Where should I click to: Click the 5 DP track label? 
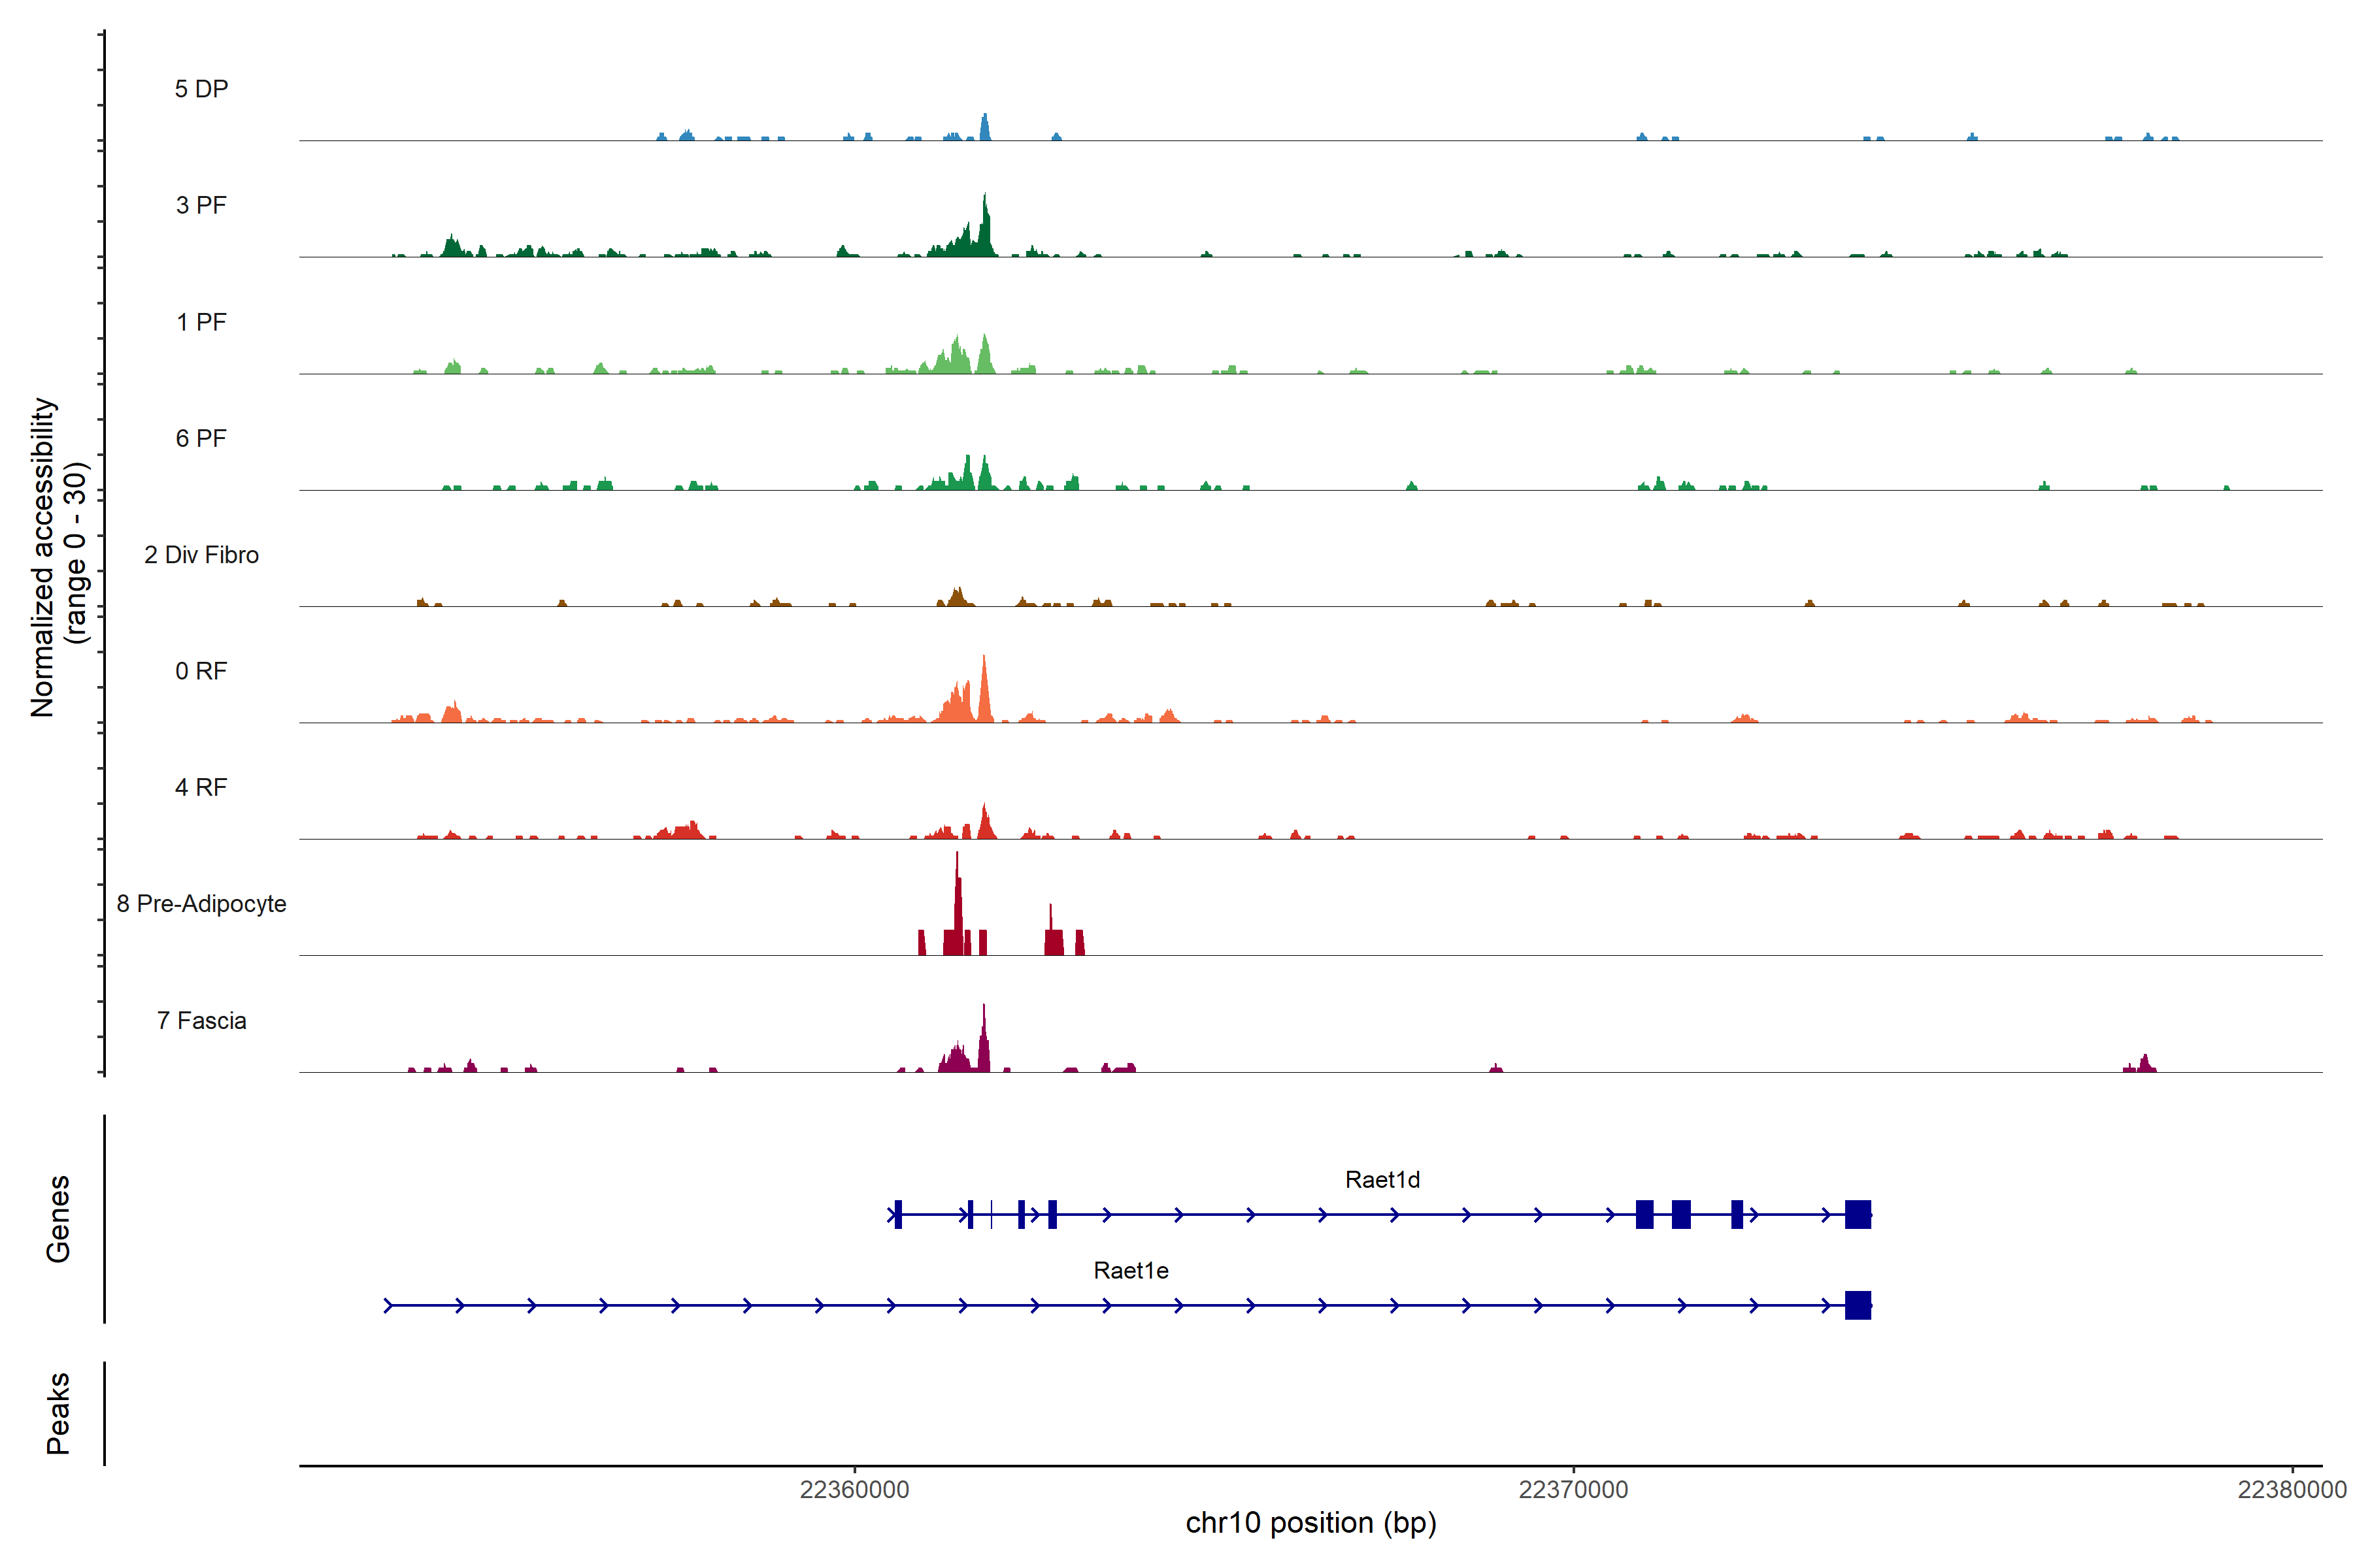(x=201, y=89)
